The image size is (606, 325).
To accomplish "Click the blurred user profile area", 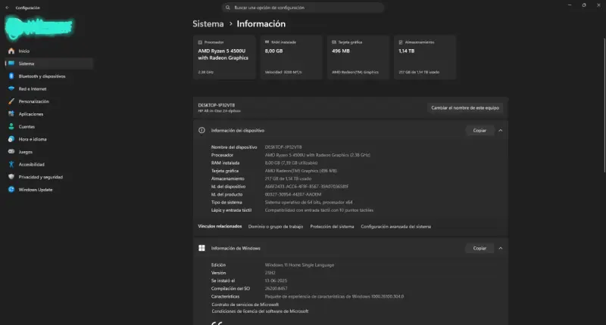I will tap(39, 28).
